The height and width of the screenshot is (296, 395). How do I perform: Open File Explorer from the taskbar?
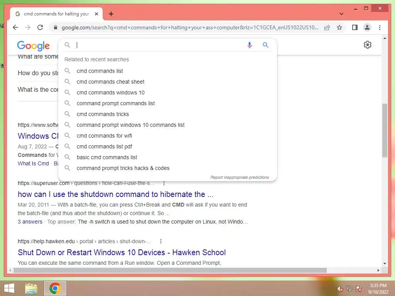point(31,288)
